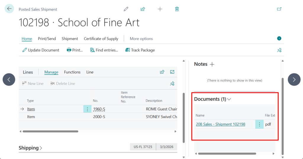The image size is (303, 159).
Task: Open page in new window icon
Action: pyautogui.click(x=279, y=9)
